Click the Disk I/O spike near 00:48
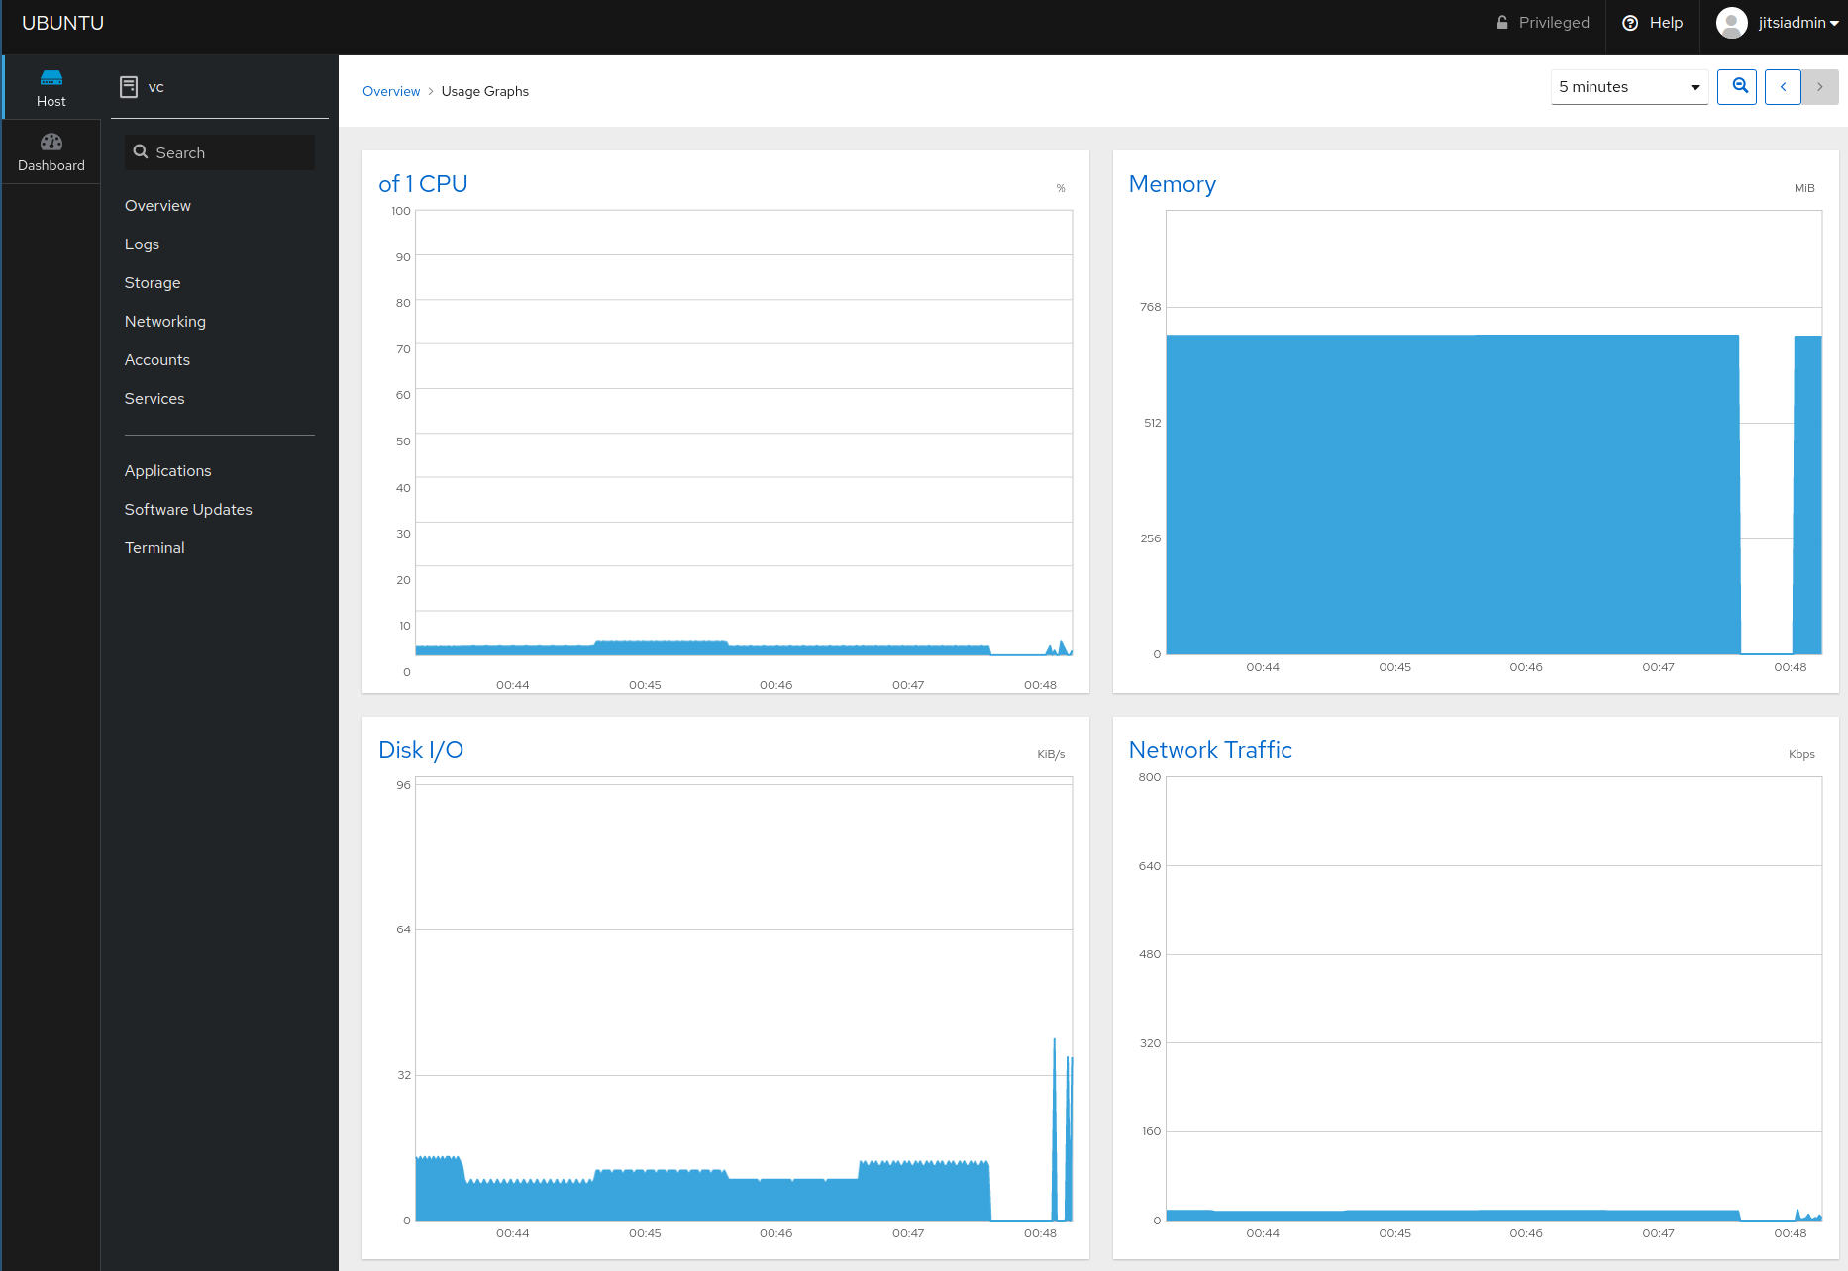 tap(1055, 1128)
